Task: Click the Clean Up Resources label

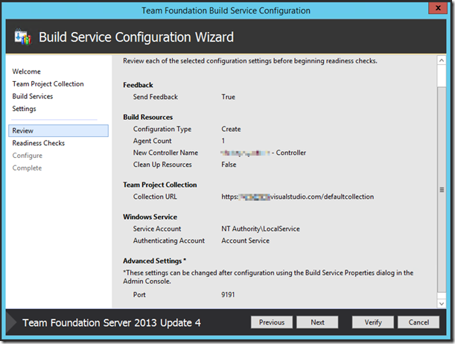Action: coord(162,165)
